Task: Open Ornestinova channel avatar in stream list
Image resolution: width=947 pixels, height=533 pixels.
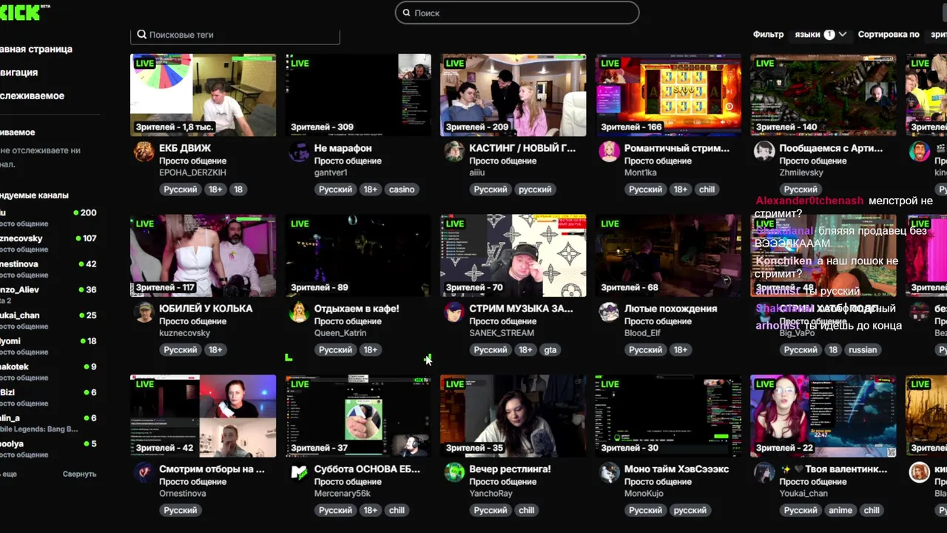Action: click(144, 472)
